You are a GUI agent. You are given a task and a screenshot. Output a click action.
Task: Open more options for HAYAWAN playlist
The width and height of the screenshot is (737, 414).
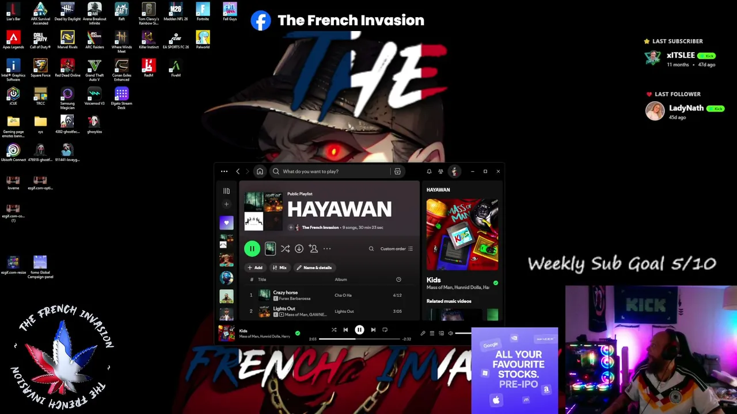coord(327,248)
